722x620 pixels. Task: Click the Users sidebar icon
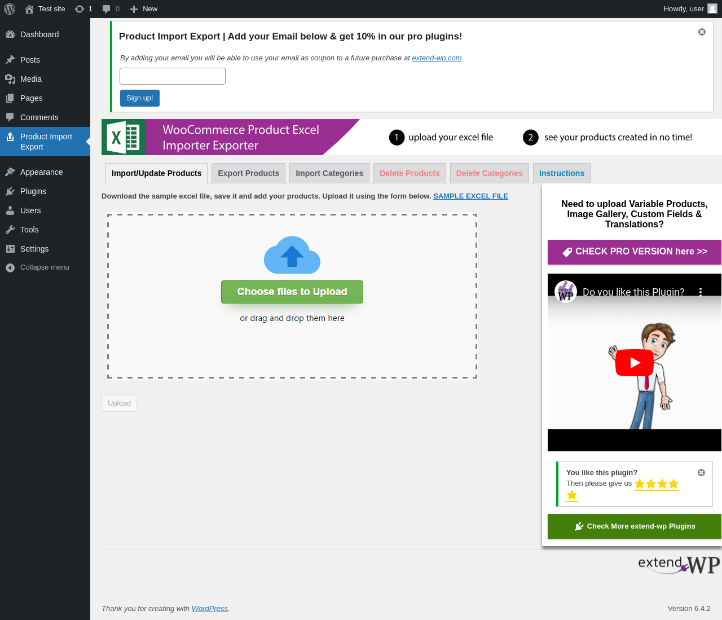click(10, 210)
